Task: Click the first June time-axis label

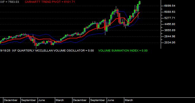Action: coord(42,100)
